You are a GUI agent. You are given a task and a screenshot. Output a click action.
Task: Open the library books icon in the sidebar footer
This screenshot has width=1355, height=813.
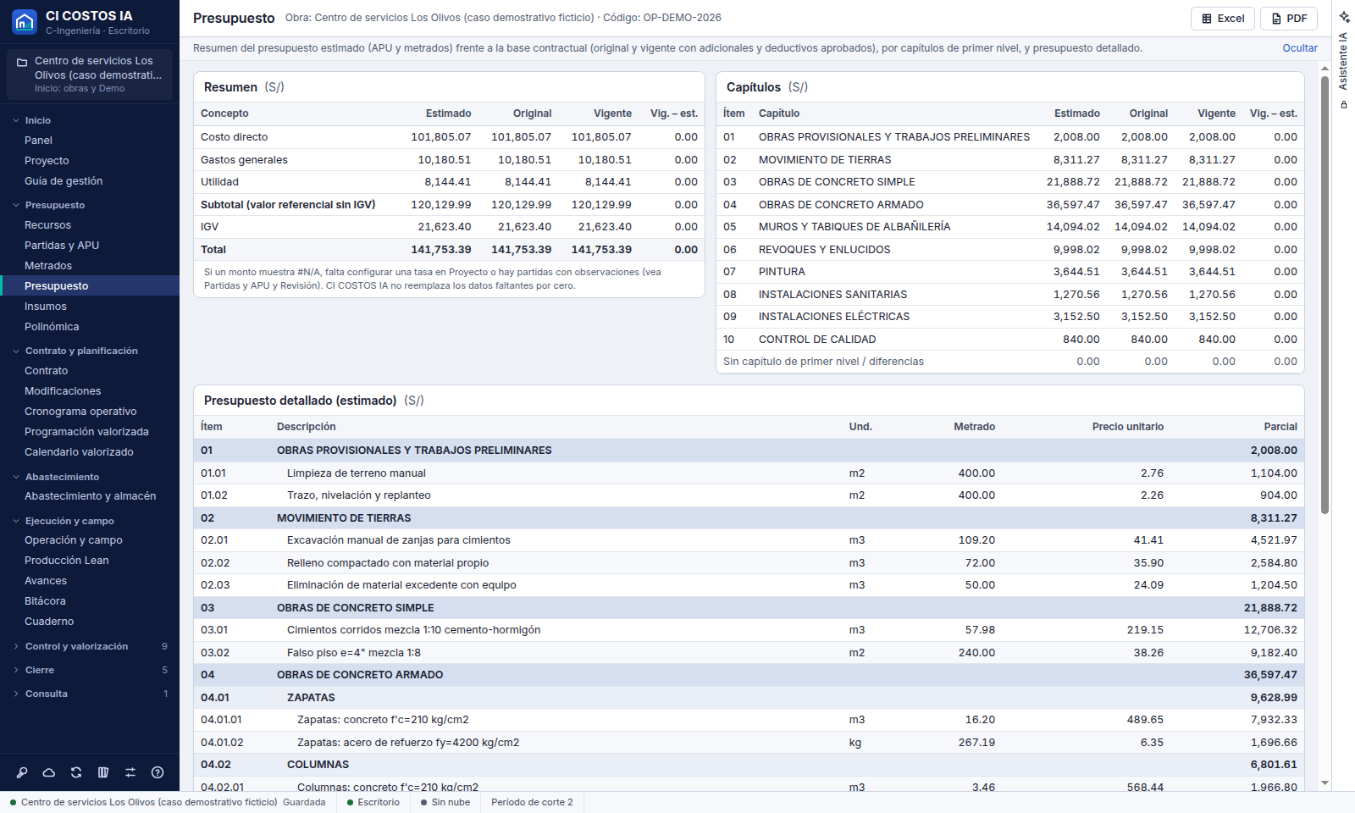pos(103,772)
